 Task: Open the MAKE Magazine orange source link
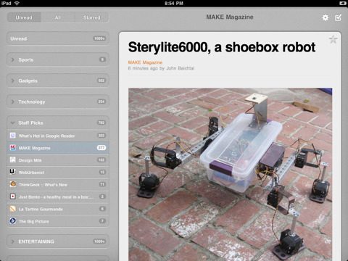point(145,62)
